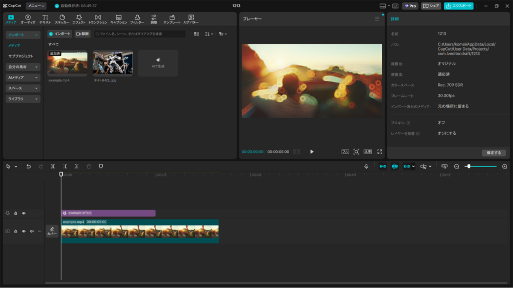Image resolution: width=513 pixels, height=288 pixels.
Task: Click the microphone voiceover record icon
Action: [x=366, y=166]
